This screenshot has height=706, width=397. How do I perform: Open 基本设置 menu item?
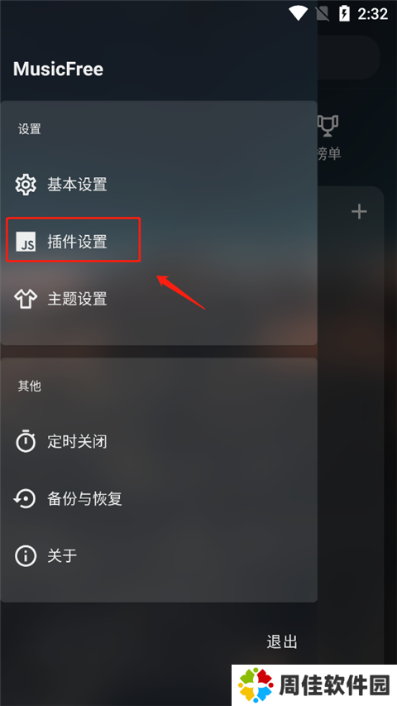159,185
